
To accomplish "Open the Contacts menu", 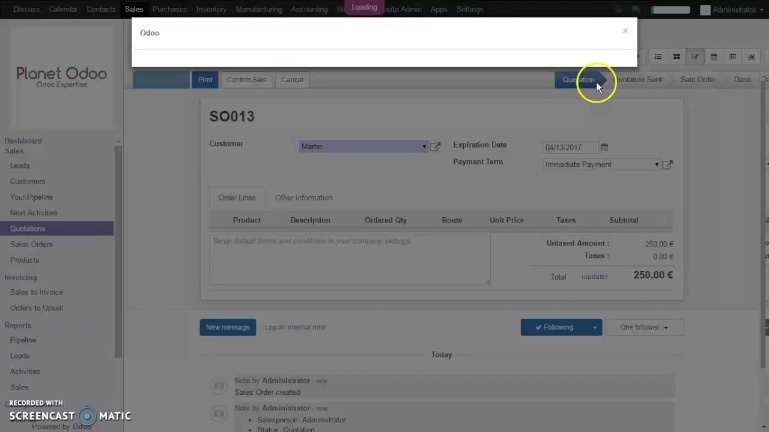I will [x=101, y=9].
